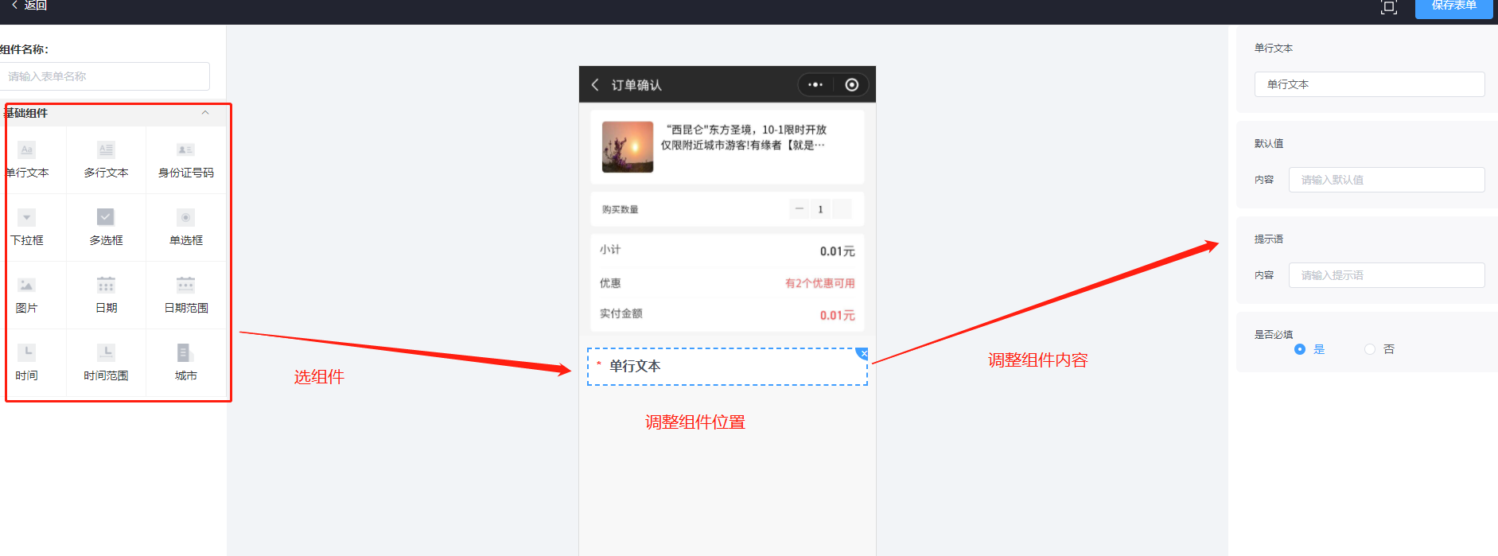The width and height of the screenshot is (1498, 556).
Task: Select the 身份证号码 component icon
Action: click(185, 150)
